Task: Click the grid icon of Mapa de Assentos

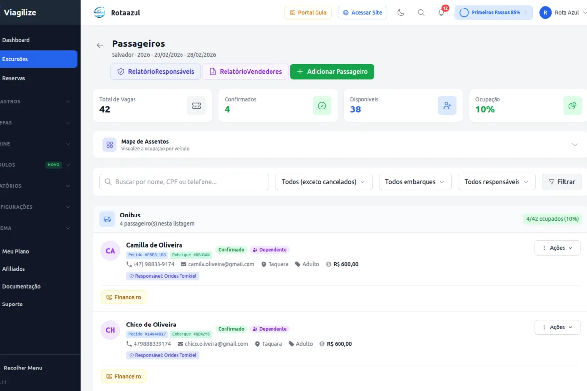Action: pos(110,145)
